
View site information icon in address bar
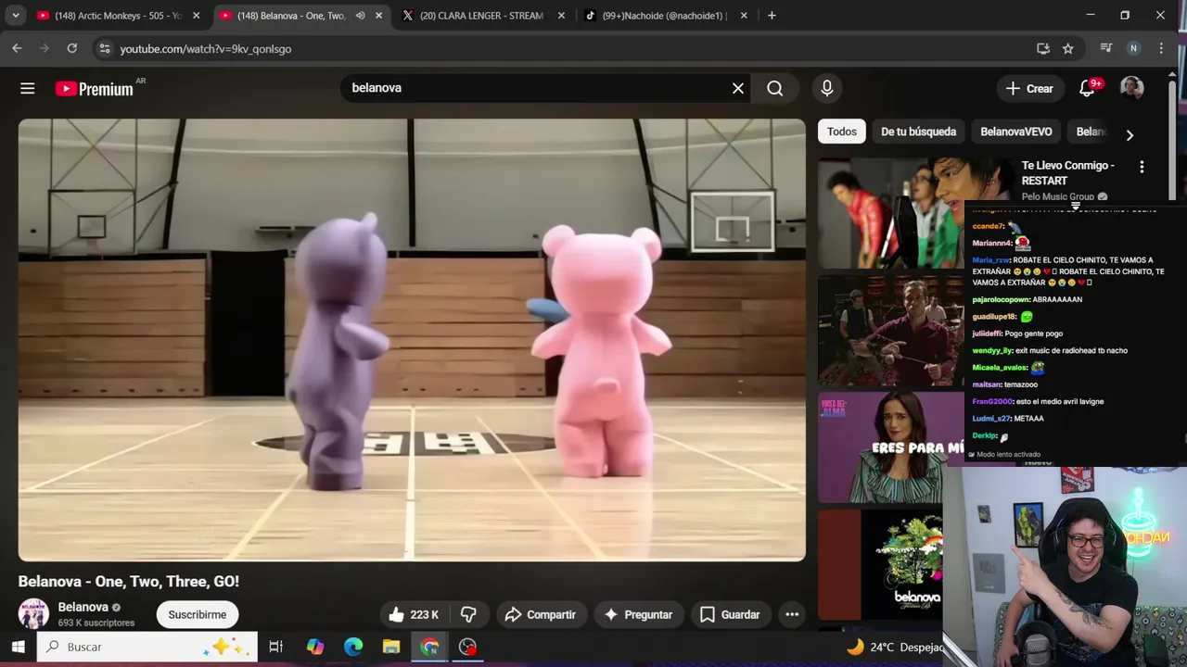point(104,48)
